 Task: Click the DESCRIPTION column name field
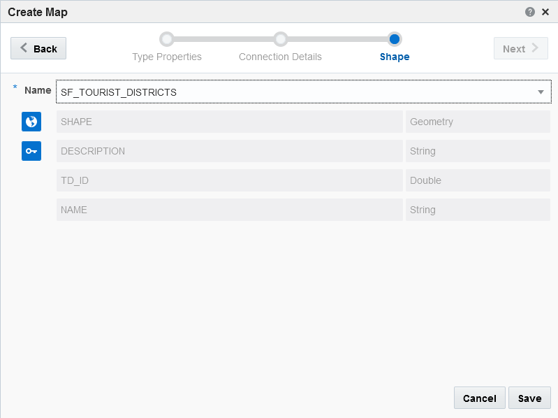(x=229, y=151)
